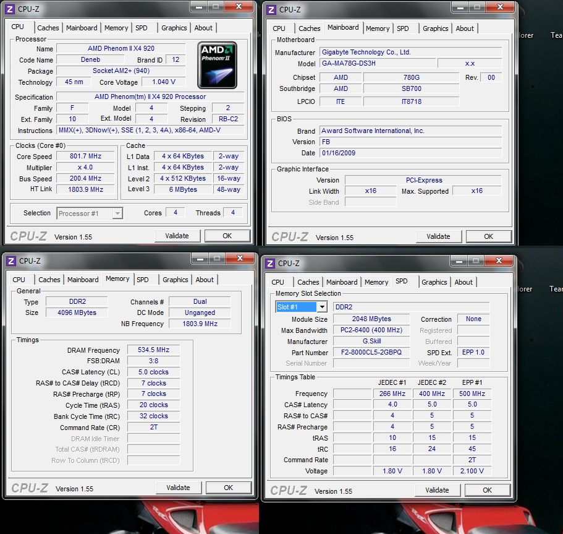Image resolution: width=563 pixels, height=534 pixels.
Task: Click the HT Link value in CPU window
Action: (x=85, y=189)
